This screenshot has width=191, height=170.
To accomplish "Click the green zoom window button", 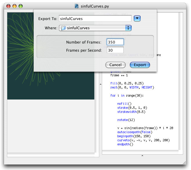I will pos(21,6).
